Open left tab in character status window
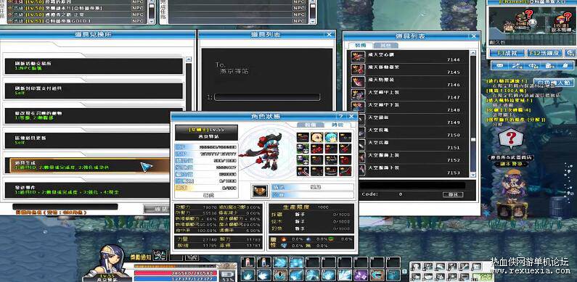 [311, 125]
